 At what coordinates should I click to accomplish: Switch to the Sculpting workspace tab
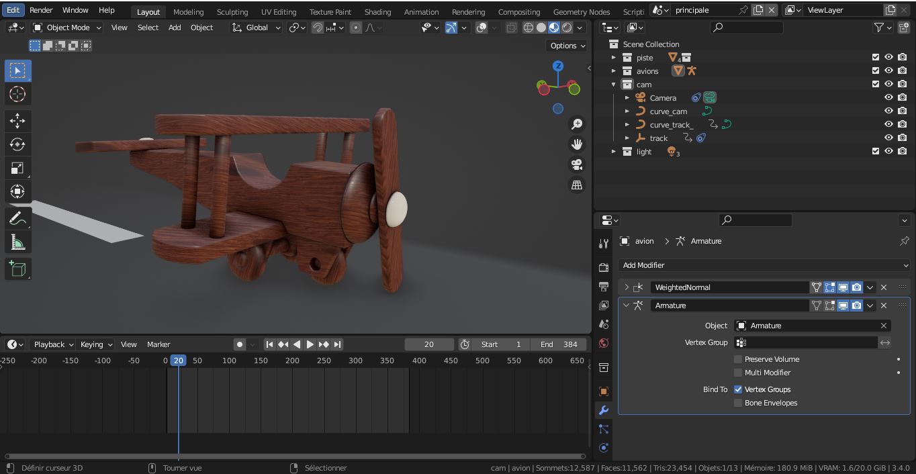click(232, 12)
